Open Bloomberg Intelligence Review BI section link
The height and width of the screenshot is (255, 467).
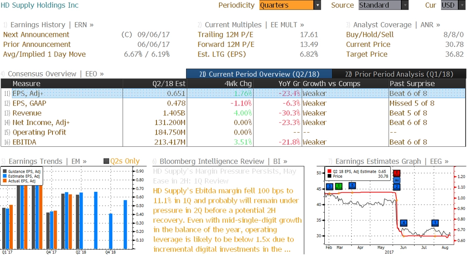tap(220, 161)
